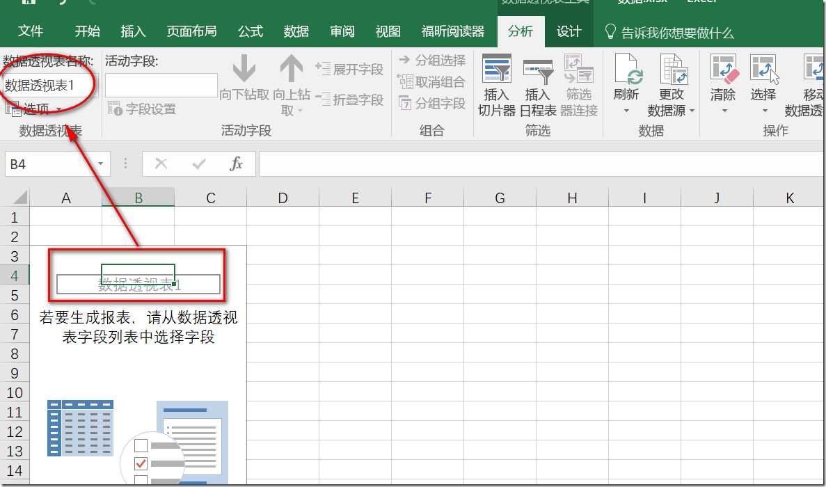Select row 1 header
Screen dimensions: 826x487
tap(15, 218)
